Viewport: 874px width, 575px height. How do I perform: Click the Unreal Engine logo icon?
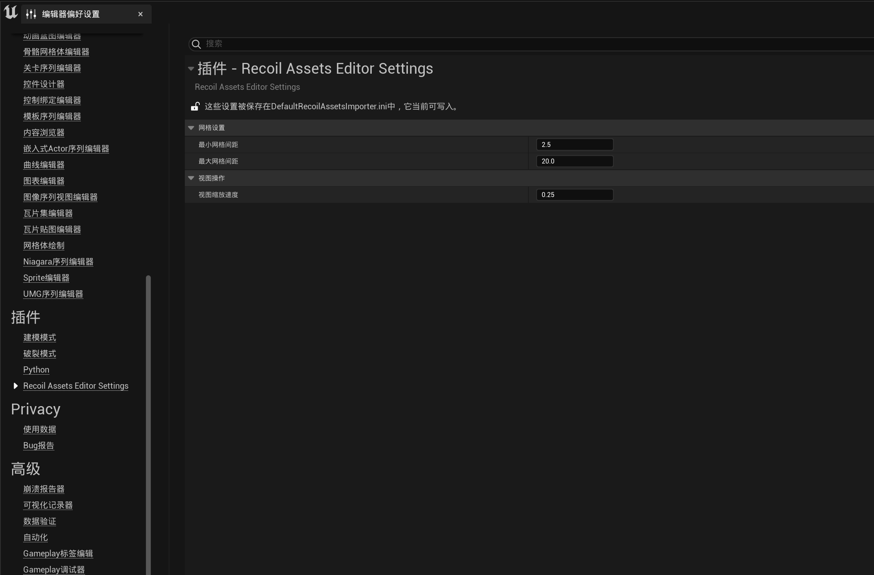(10, 12)
